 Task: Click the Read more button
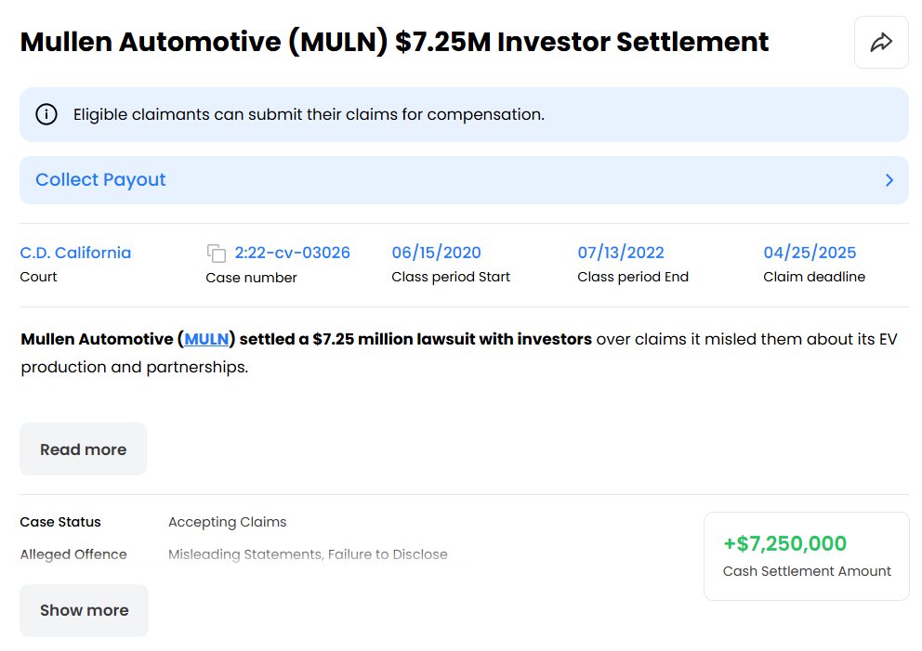click(x=83, y=449)
